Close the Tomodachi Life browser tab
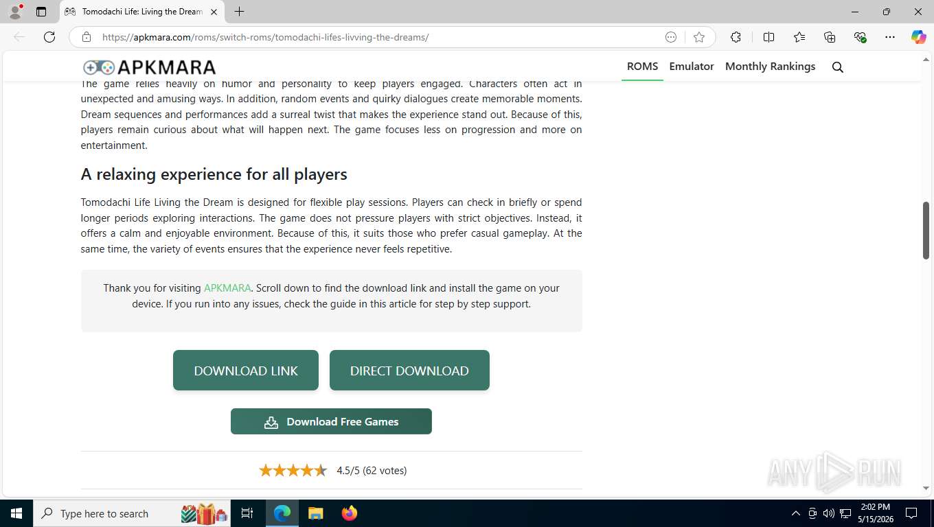 pos(214,12)
